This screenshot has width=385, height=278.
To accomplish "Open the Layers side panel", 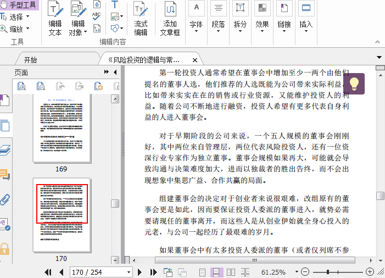I will [x=5, y=150].
